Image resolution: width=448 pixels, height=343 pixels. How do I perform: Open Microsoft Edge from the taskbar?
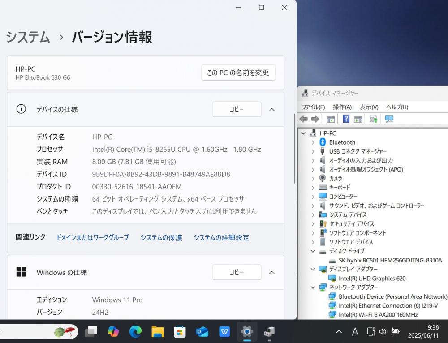tap(135, 331)
